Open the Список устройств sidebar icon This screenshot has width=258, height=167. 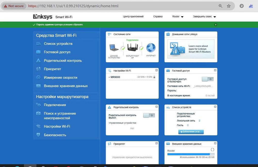pyautogui.click(x=38, y=44)
